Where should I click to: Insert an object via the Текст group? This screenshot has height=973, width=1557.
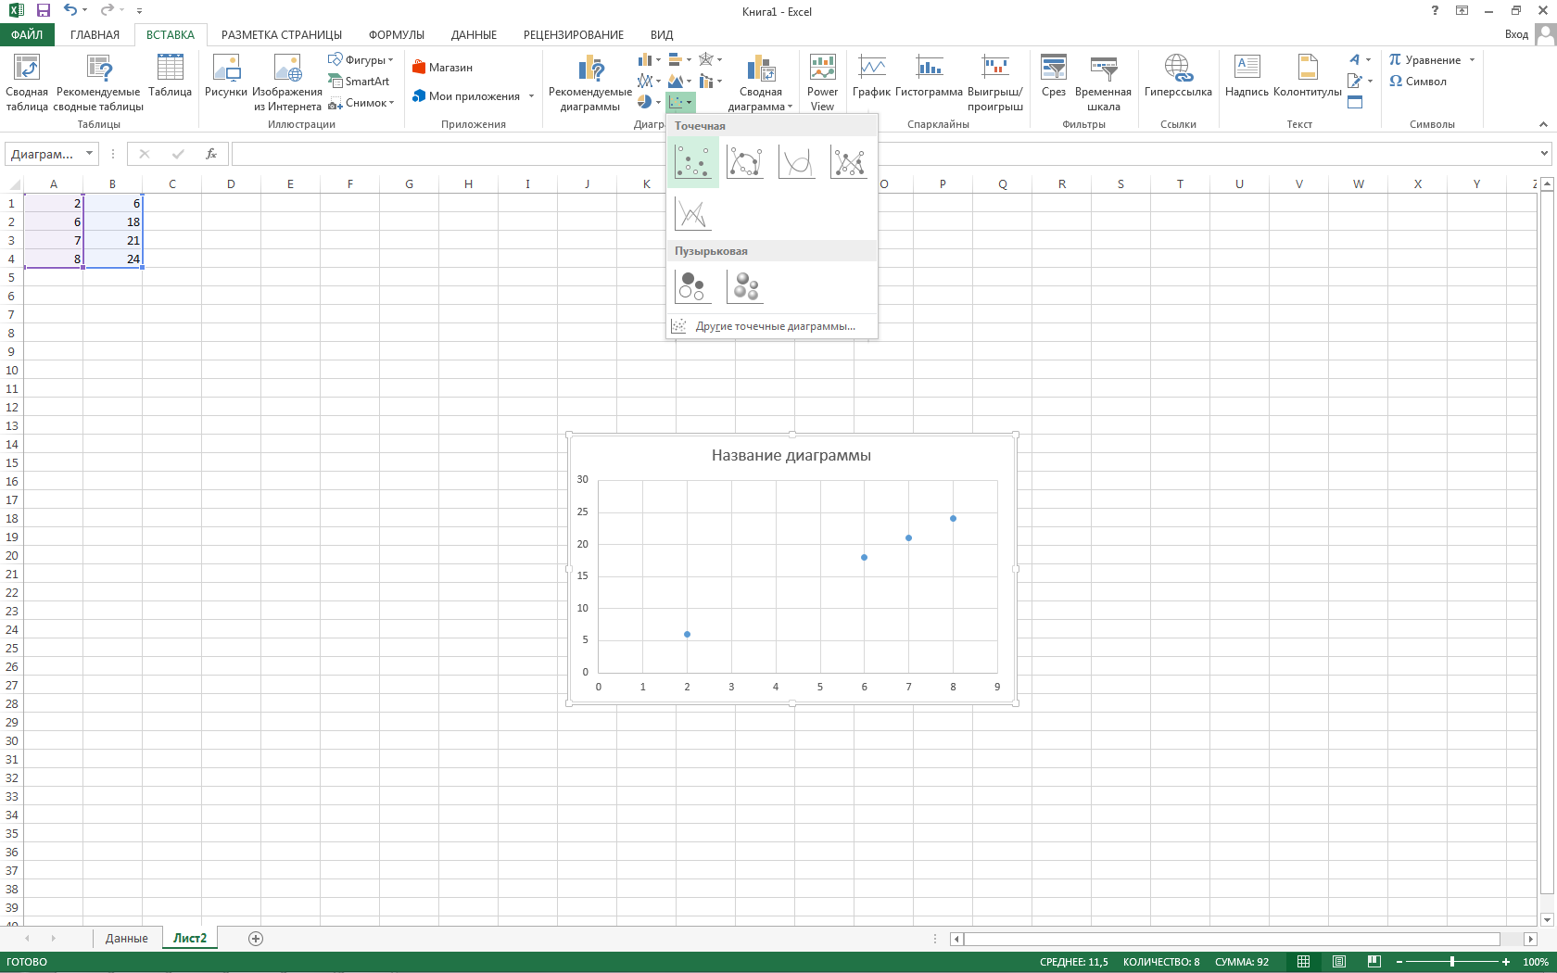tap(1355, 103)
